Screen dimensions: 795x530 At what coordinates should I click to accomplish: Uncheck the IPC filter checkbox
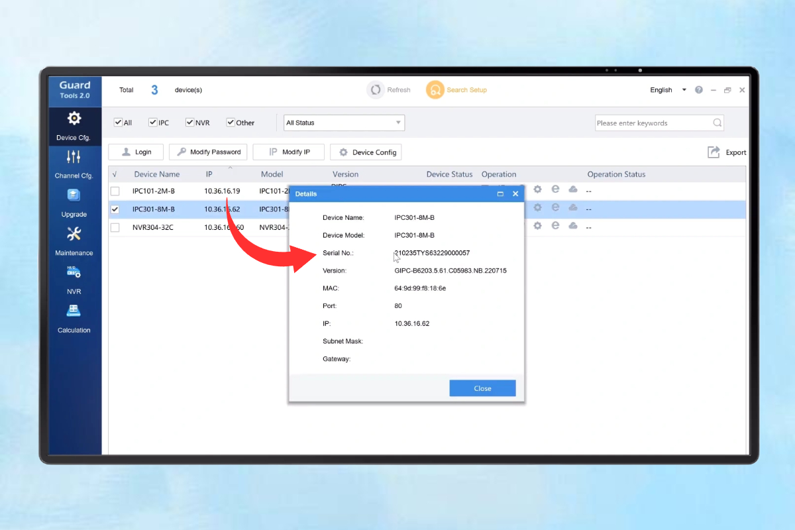[x=153, y=123]
